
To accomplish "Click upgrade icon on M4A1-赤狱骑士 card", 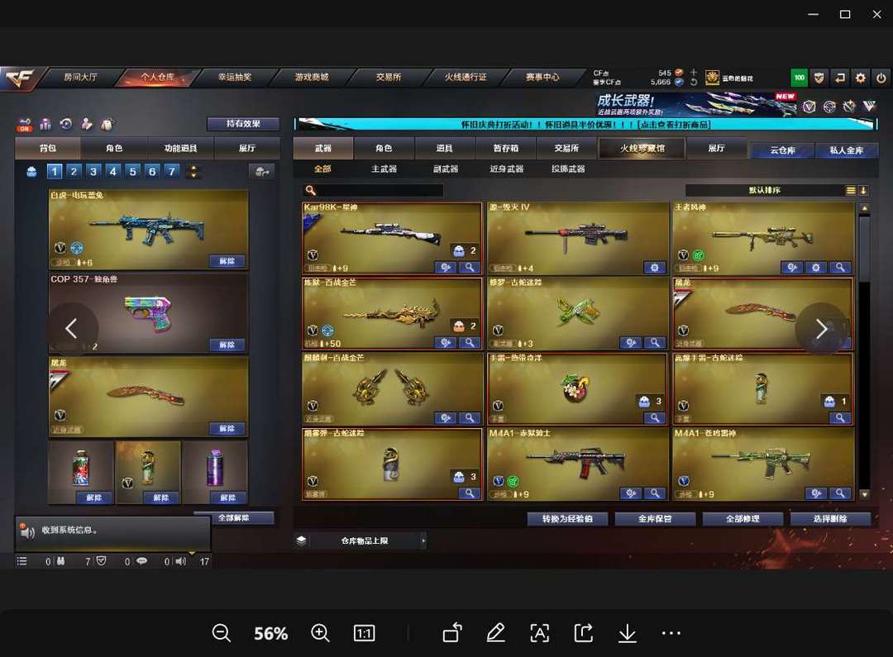I will 630,493.
